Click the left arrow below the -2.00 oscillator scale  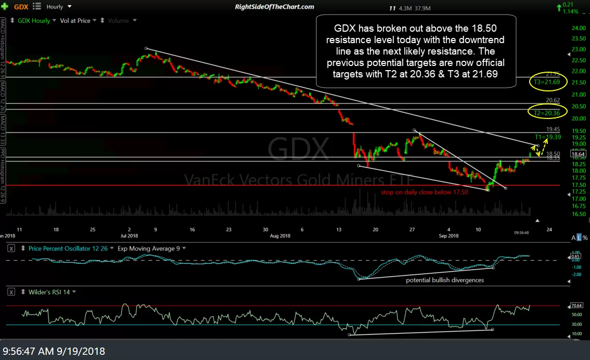(569, 281)
